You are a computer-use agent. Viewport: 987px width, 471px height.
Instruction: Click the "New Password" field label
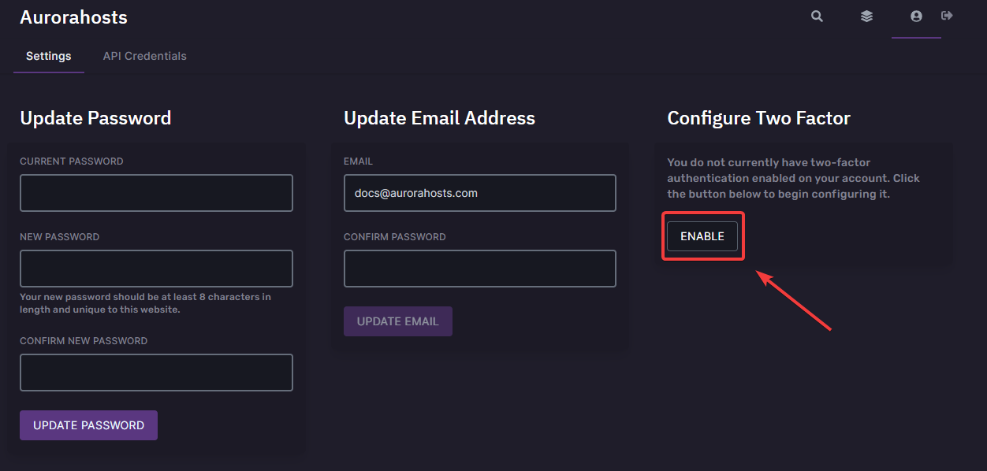click(x=60, y=237)
